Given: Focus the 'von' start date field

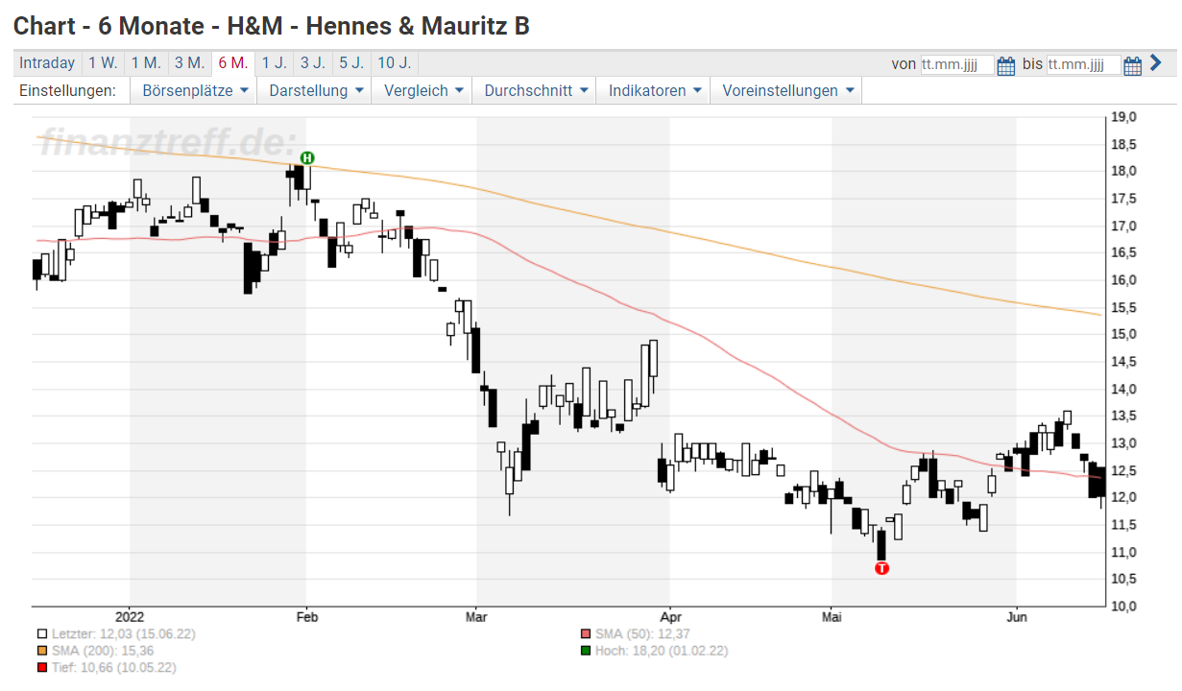Looking at the screenshot, I should point(957,64).
